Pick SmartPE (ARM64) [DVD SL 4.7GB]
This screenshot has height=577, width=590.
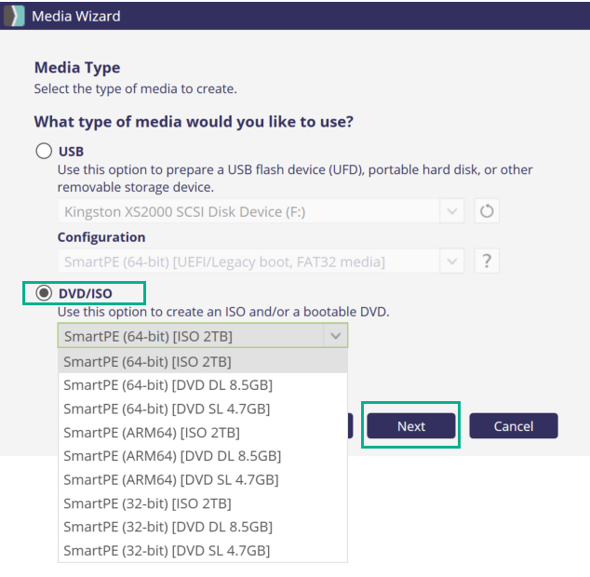[170, 479]
